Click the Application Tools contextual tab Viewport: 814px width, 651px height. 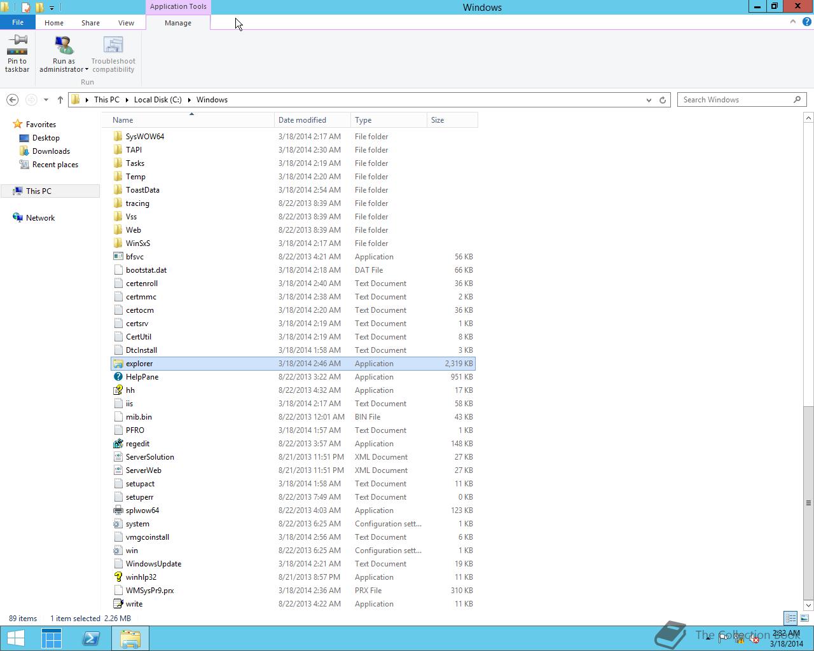(178, 7)
